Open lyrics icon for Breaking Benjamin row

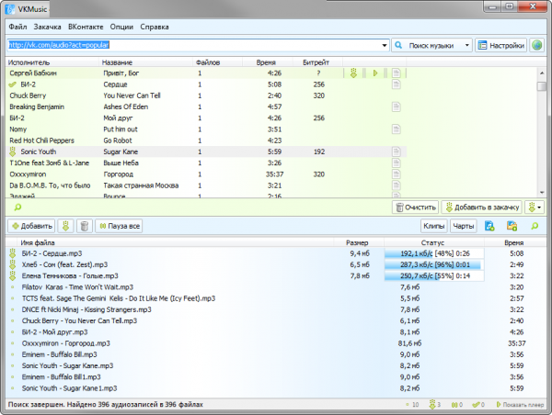click(396, 107)
